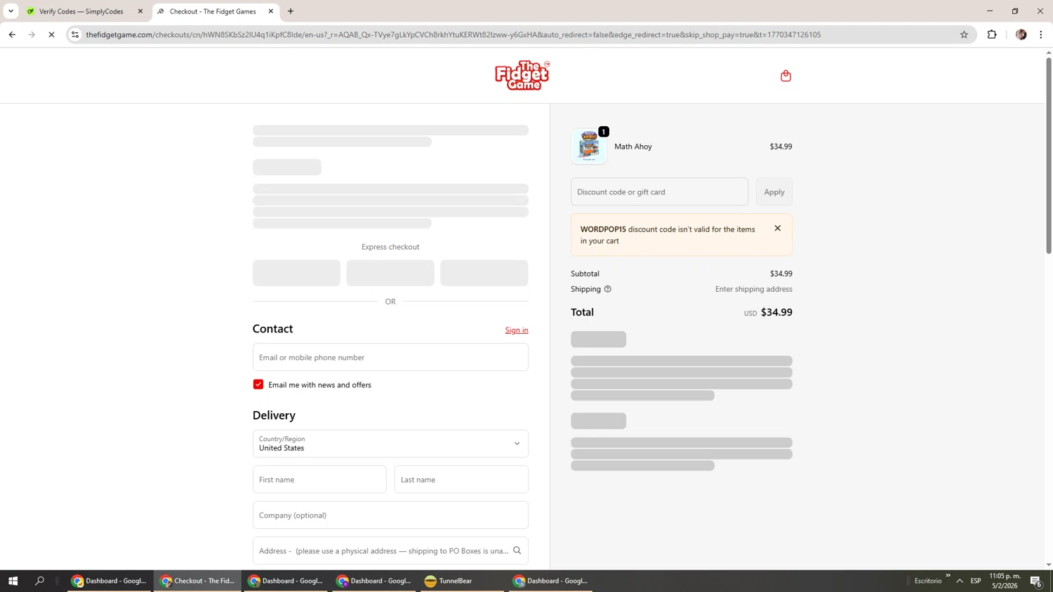
Task: Click The Fidget Game logo
Action: point(522,75)
